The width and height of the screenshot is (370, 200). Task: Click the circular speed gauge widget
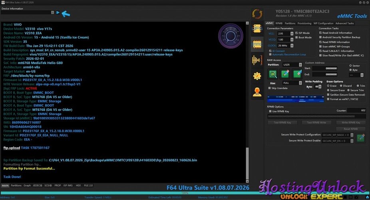230,36
